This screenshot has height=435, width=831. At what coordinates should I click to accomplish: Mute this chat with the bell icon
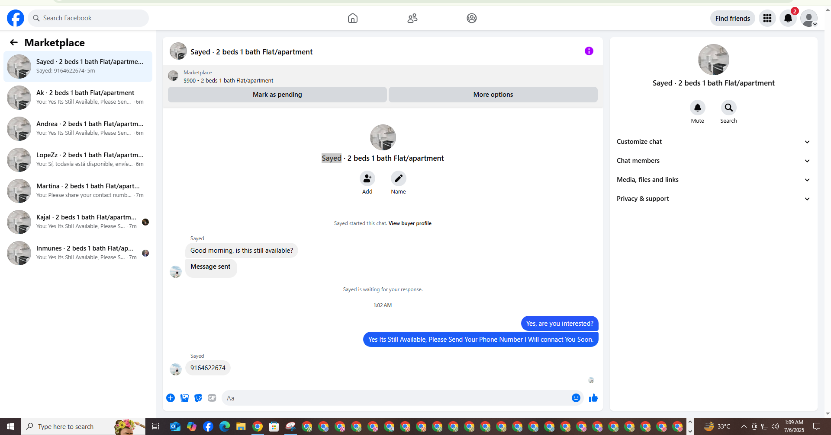point(697,108)
